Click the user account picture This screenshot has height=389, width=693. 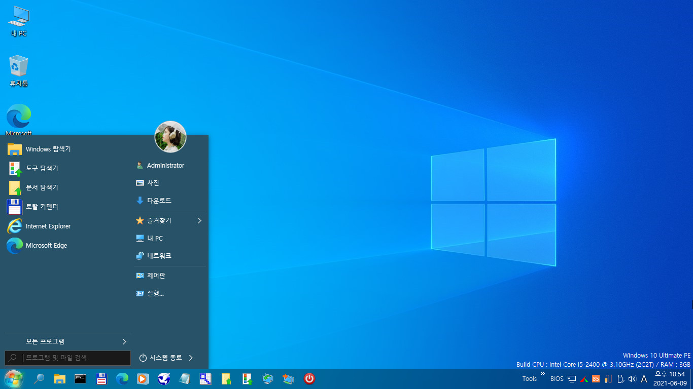point(170,137)
